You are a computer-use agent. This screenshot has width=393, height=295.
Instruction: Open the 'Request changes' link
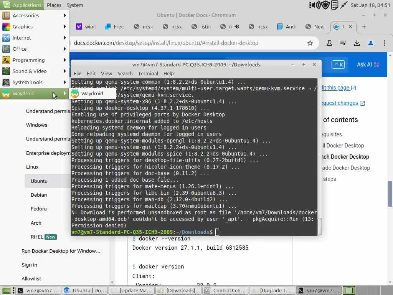tap(343, 103)
